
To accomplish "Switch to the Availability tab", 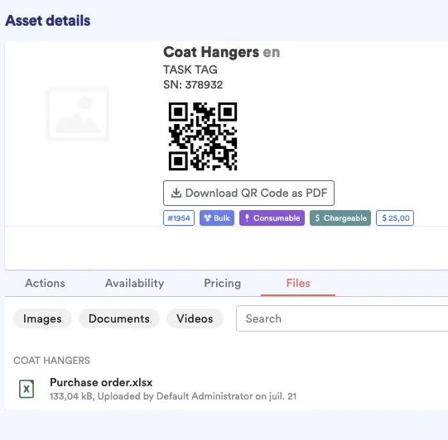I will (135, 283).
